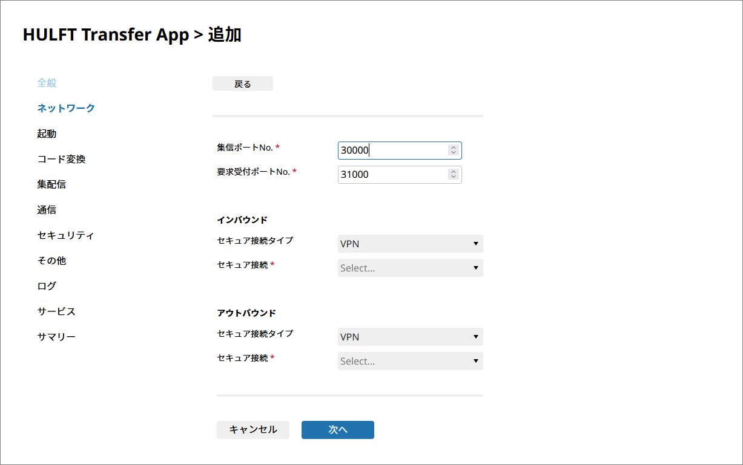Open the その他 section
This screenshot has height=465, width=743.
click(x=51, y=261)
